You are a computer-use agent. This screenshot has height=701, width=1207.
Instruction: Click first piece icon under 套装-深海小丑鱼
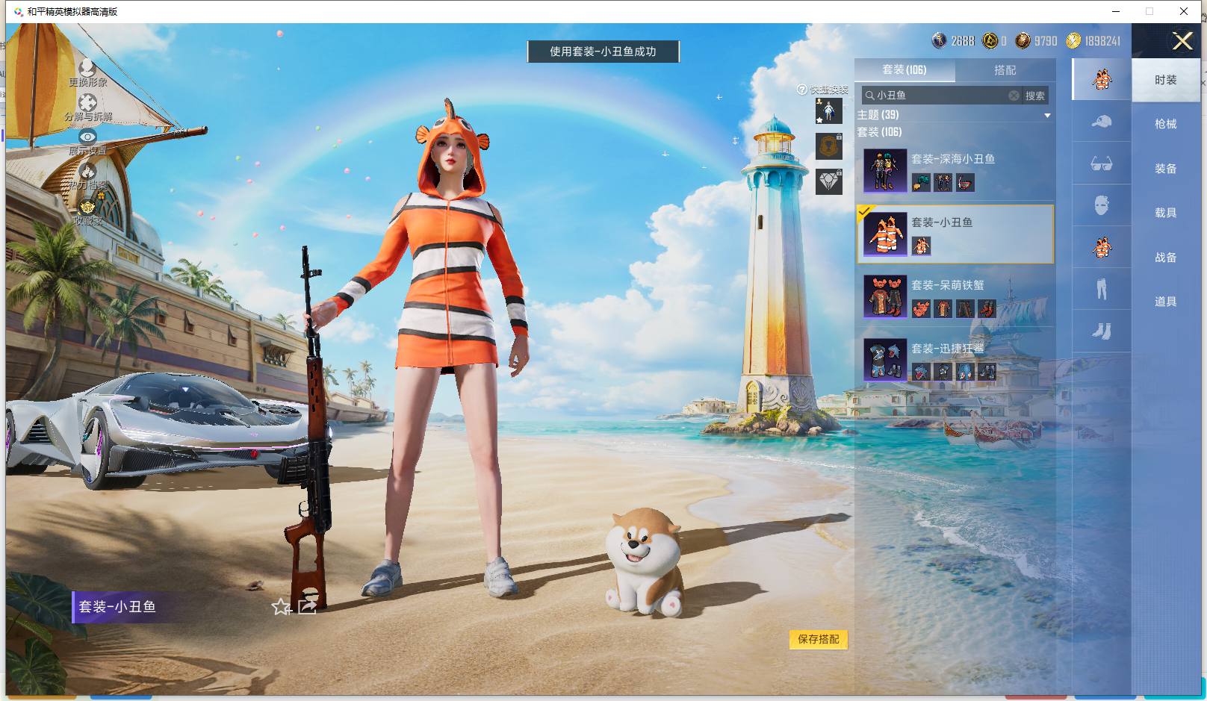coord(921,182)
